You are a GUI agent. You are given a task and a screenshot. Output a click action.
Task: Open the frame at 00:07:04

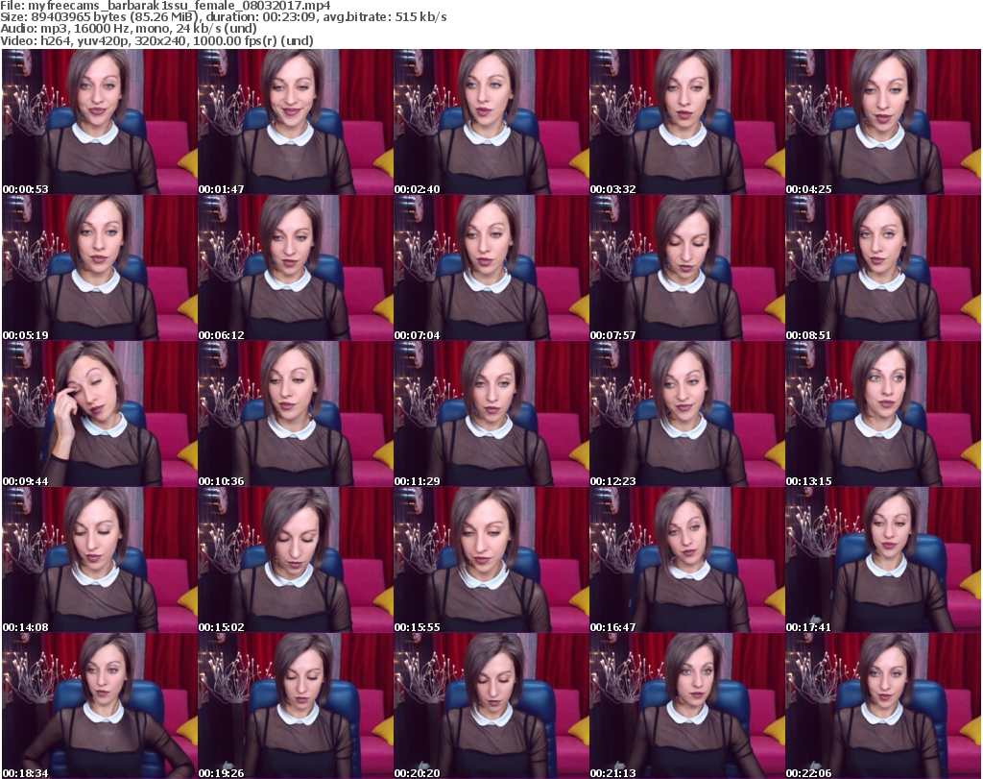click(x=491, y=268)
